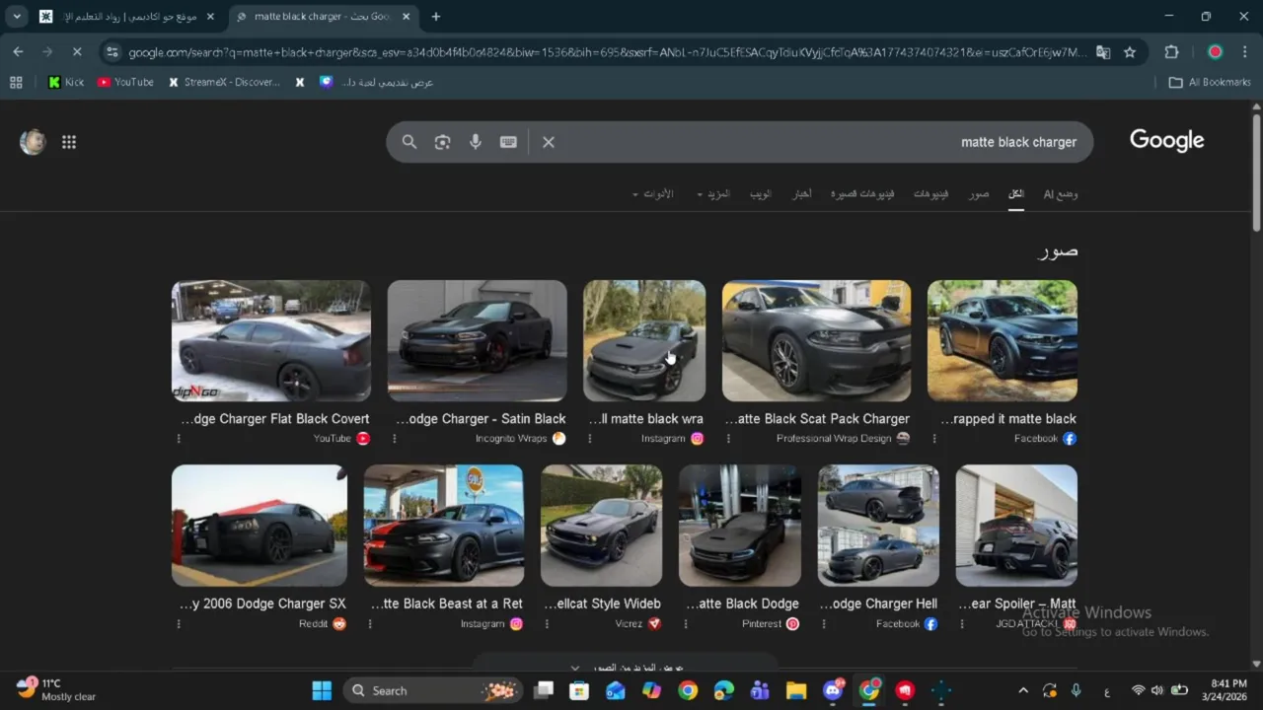Open the Google account profile avatar
Image resolution: width=1263 pixels, height=710 pixels.
pyautogui.click(x=33, y=142)
